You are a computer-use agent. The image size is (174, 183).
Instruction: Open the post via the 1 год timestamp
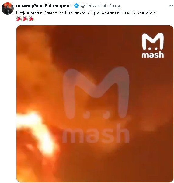click(115, 6)
